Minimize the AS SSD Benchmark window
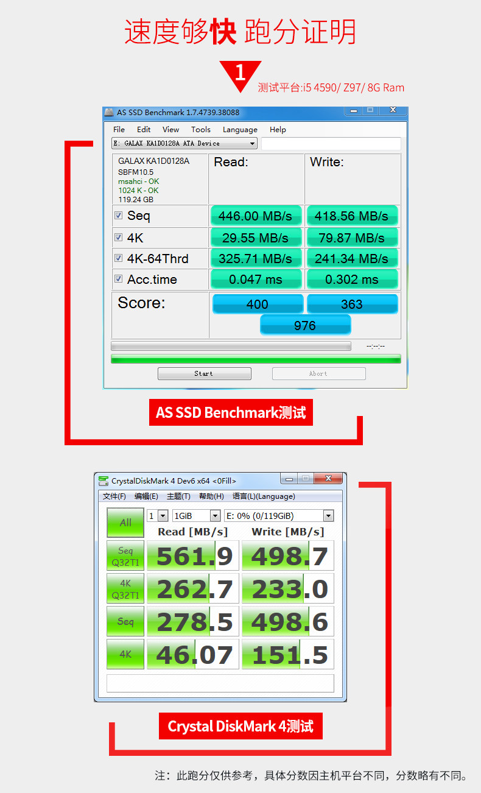The image size is (481, 793). (x=354, y=111)
